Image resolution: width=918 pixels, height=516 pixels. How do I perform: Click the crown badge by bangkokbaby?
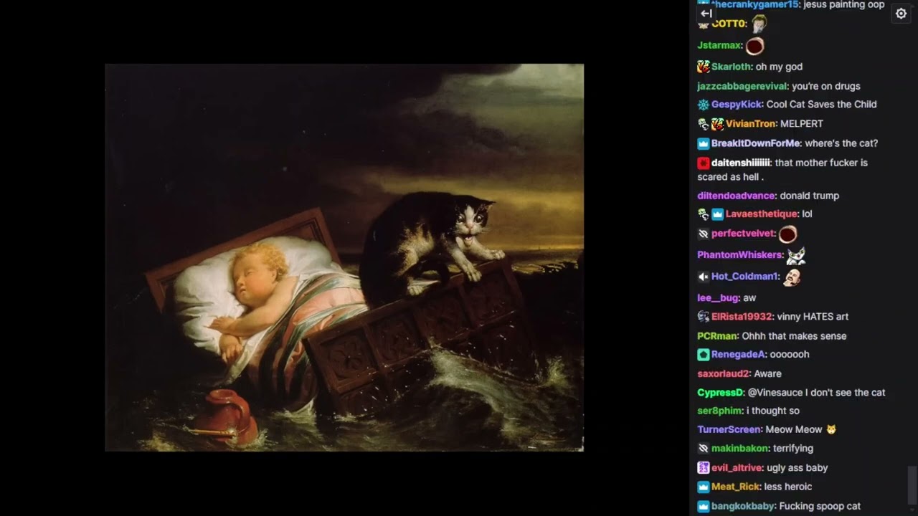(x=703, y=507)
